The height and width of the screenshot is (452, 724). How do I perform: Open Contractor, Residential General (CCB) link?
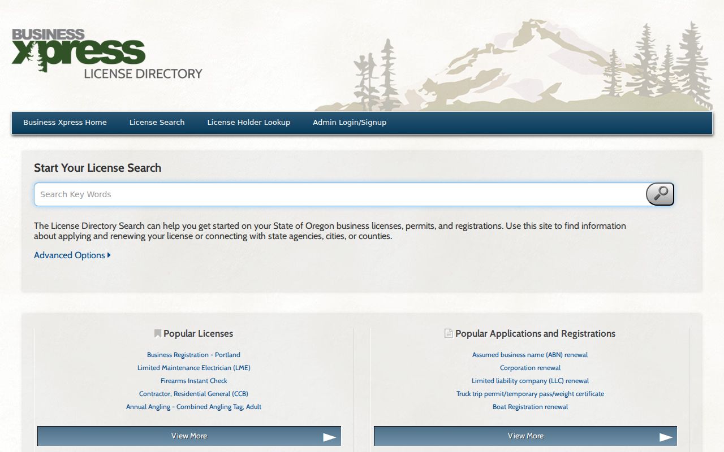pos(193,394)
